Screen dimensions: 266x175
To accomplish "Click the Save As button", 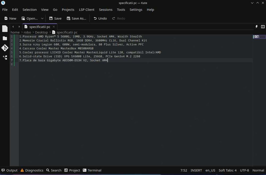I will point(77,19).
